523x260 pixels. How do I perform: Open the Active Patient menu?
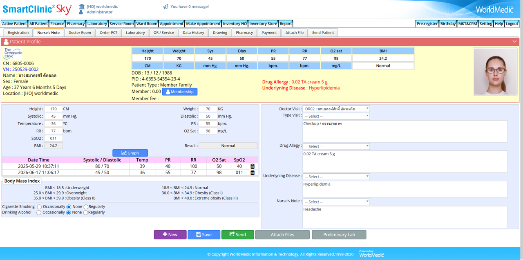14,24
